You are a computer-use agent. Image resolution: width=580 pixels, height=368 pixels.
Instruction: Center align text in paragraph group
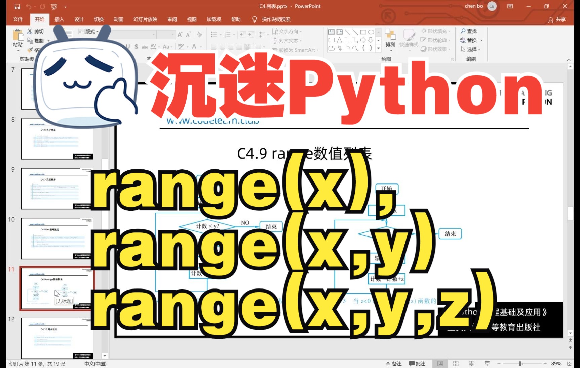point(222,47)
